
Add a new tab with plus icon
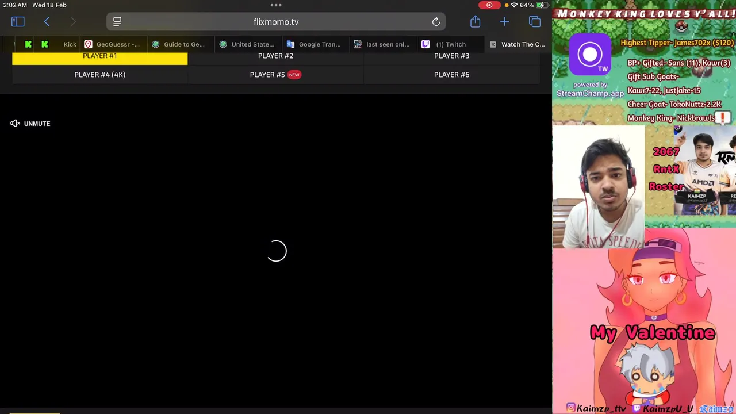(504, 22)
